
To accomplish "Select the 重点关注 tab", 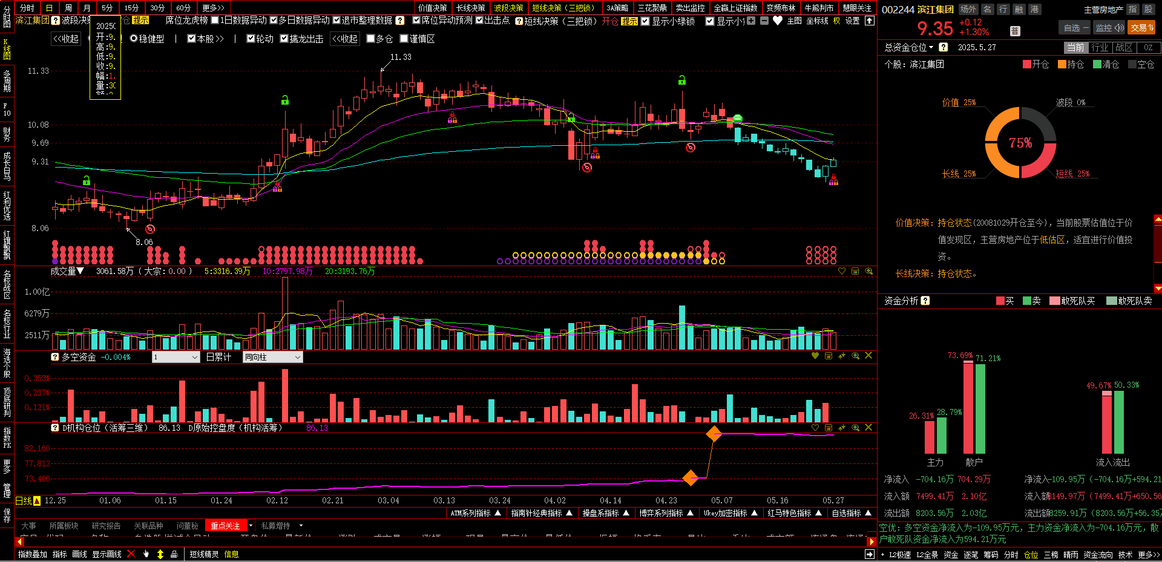I will coord(226,526).
